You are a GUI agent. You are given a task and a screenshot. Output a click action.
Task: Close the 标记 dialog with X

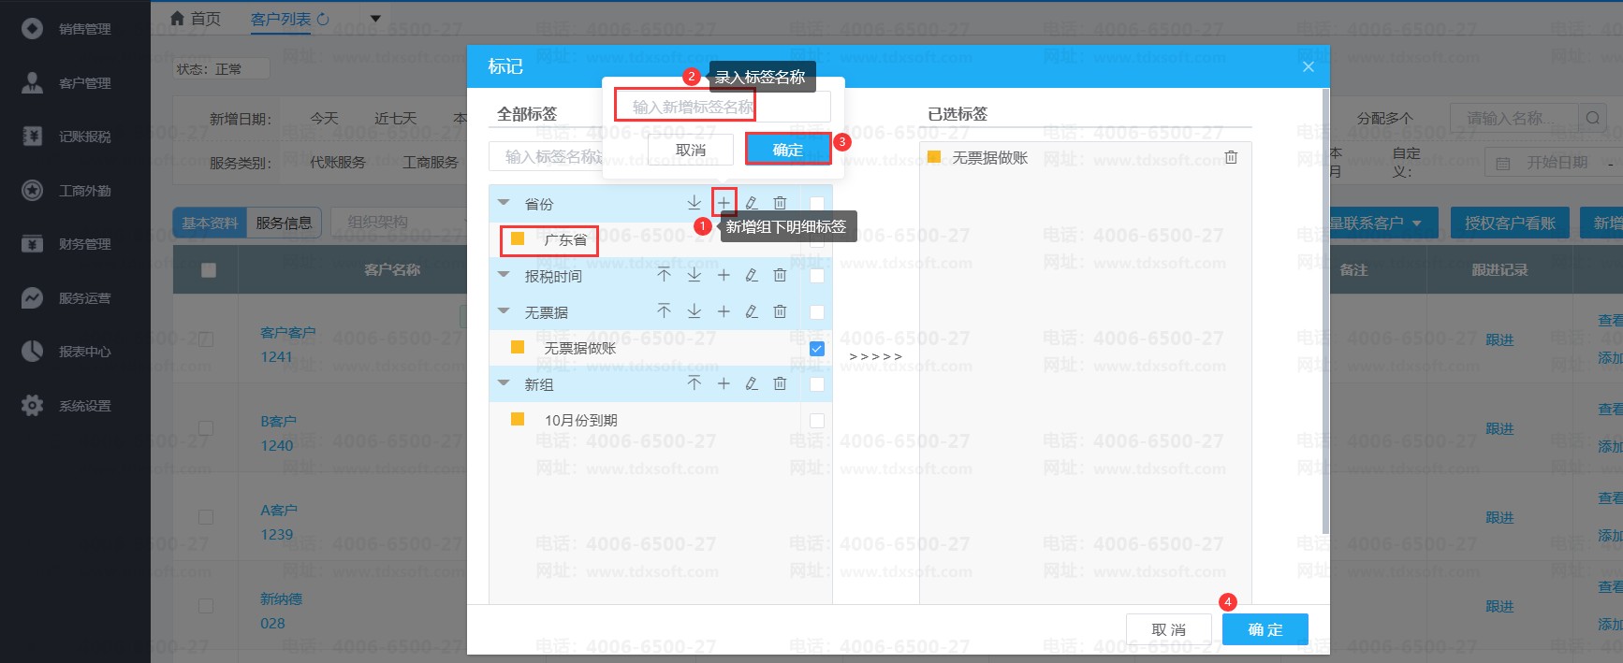(x=1308, y=66)
